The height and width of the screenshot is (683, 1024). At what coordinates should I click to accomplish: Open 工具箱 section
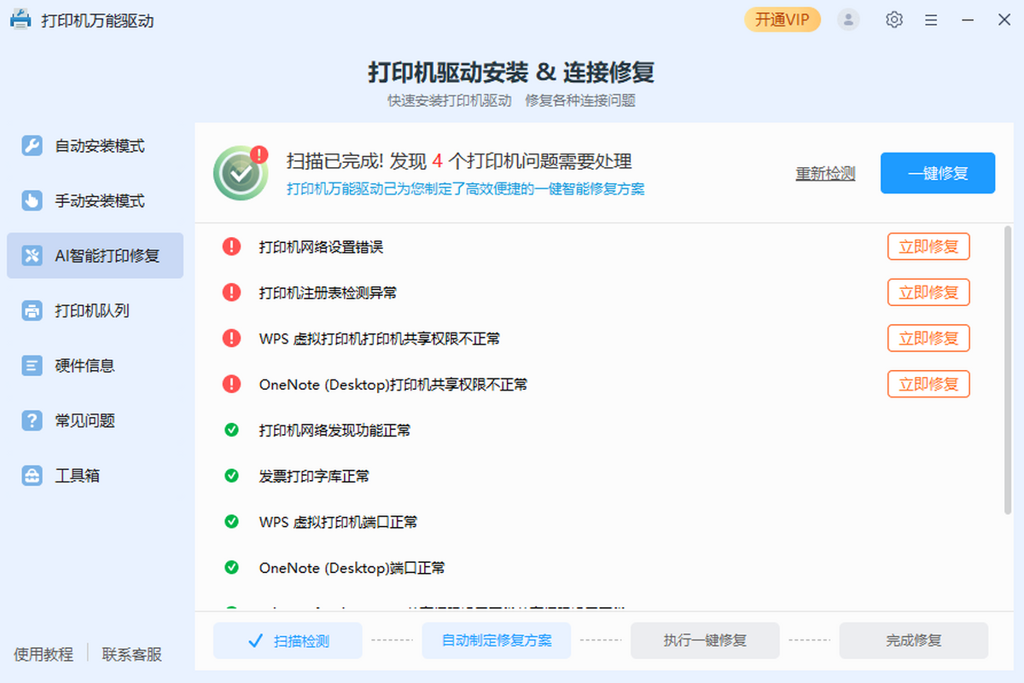tap(95, 475)
